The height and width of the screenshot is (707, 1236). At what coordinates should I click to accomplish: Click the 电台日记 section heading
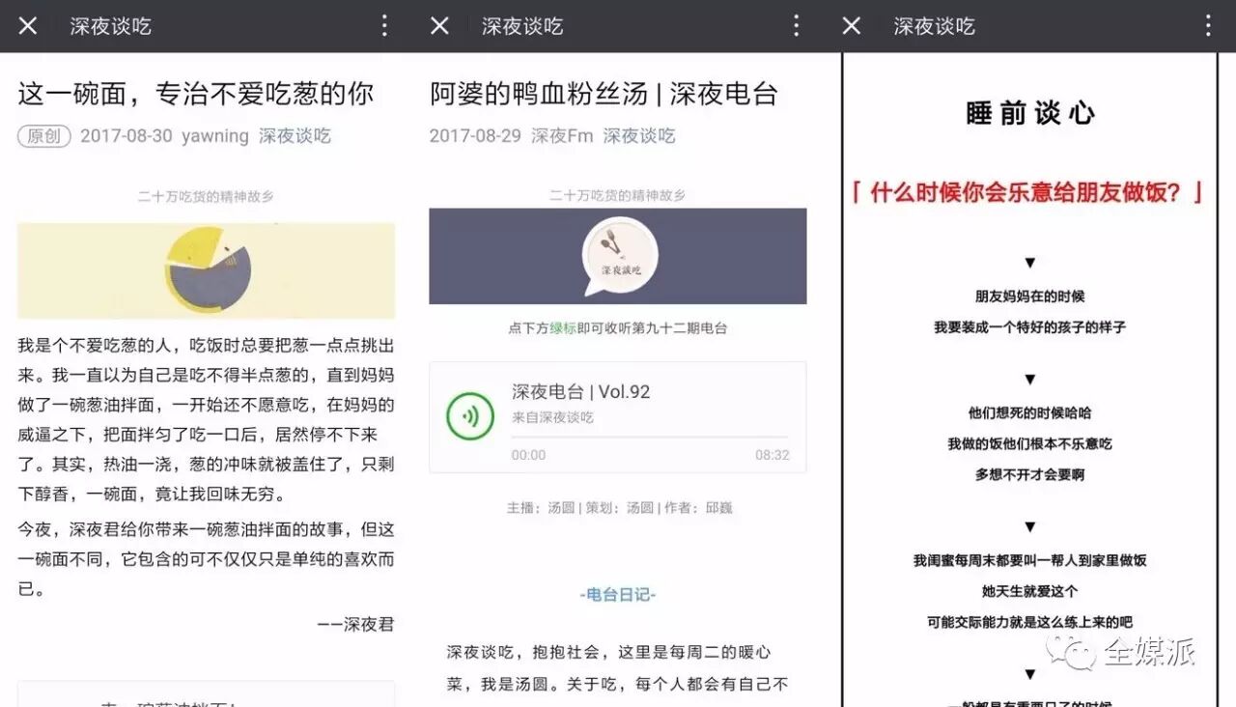618,595
